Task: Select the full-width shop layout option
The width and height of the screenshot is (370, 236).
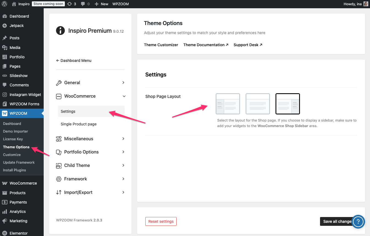Action: (258, 104)
